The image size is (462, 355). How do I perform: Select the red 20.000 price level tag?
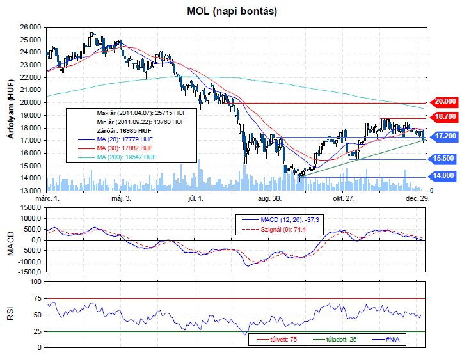coord(443,102)
